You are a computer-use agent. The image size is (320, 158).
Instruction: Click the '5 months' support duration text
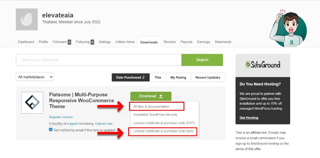[56, 123]
